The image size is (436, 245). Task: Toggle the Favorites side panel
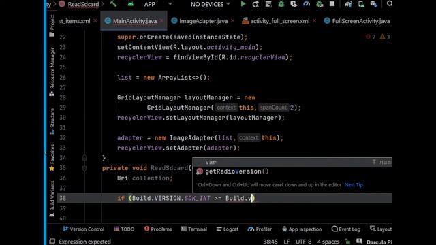(52, 158)
